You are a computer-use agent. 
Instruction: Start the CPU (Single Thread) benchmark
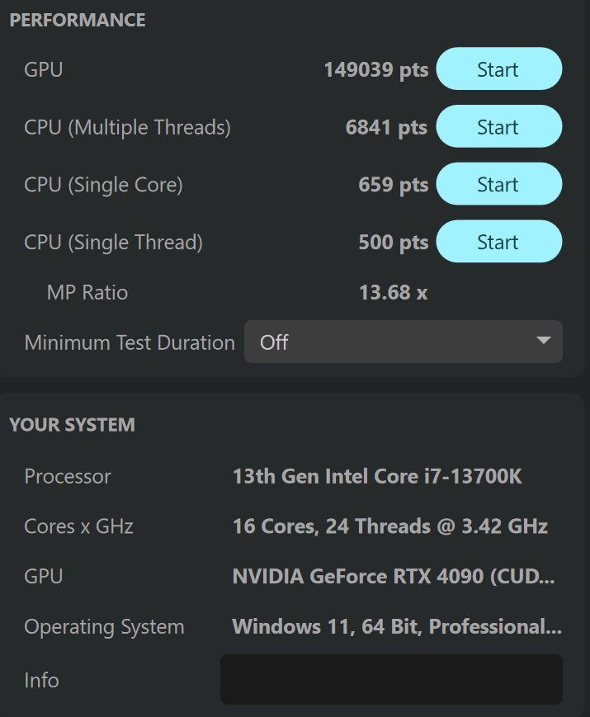tap(499, 242)
